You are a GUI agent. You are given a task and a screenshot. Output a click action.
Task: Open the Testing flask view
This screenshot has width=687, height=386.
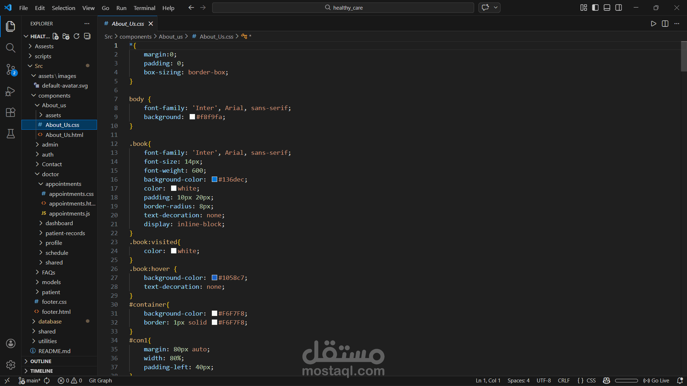[11, 134]
